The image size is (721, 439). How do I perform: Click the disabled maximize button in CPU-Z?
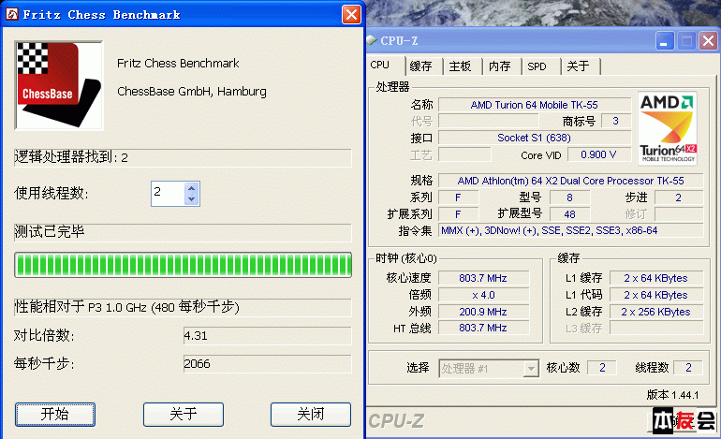(686, 41)
